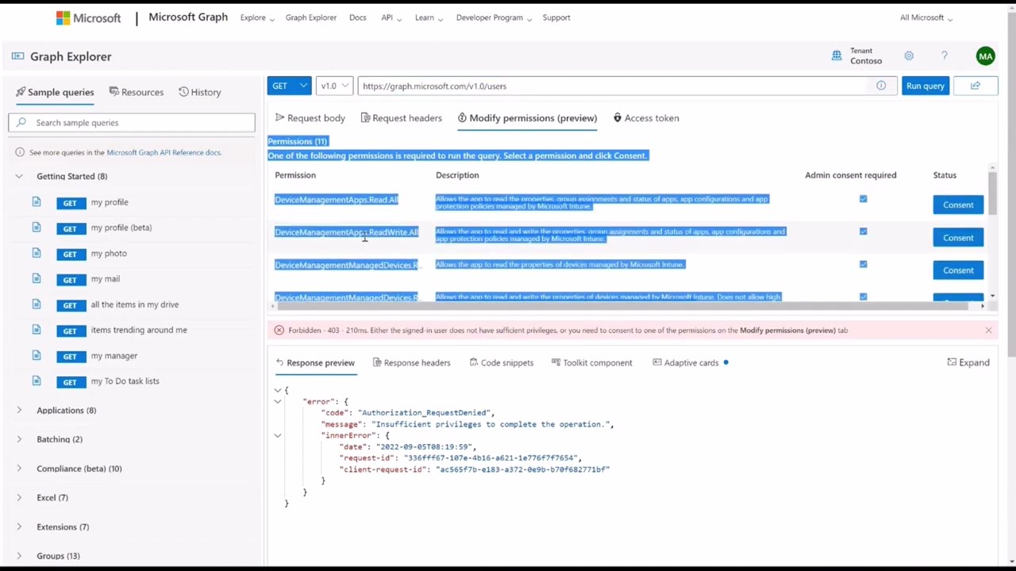Switch to the Resources tab
Image resolution: width=1016 pixels, height=571 pixels.
[137, 92]
